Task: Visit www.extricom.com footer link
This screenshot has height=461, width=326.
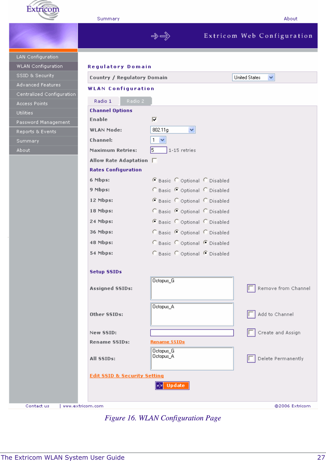Action: click(x=83, y=406)
